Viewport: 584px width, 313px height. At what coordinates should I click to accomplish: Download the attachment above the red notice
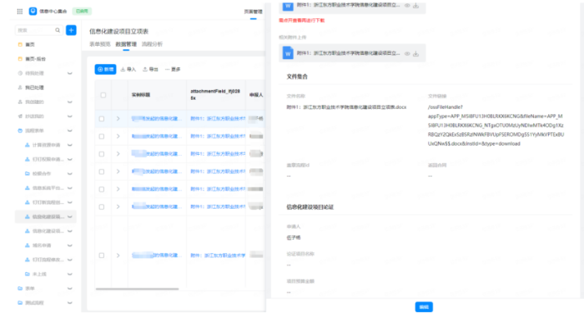416,6
